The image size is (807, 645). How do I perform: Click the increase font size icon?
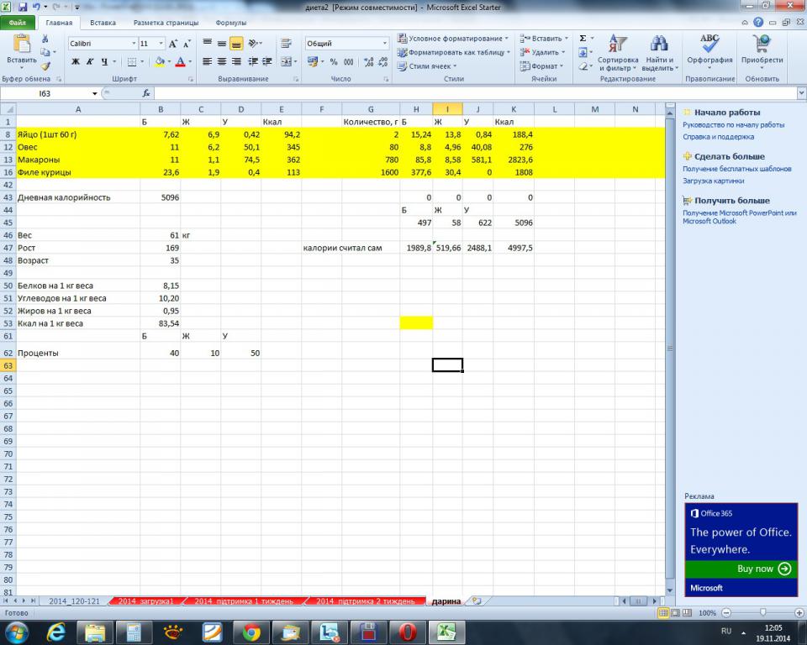point(172,44)
